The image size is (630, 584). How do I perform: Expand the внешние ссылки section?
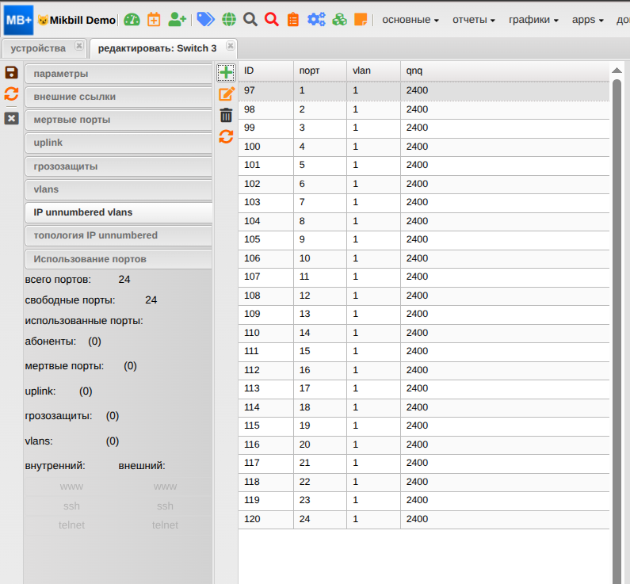[119, 97]
